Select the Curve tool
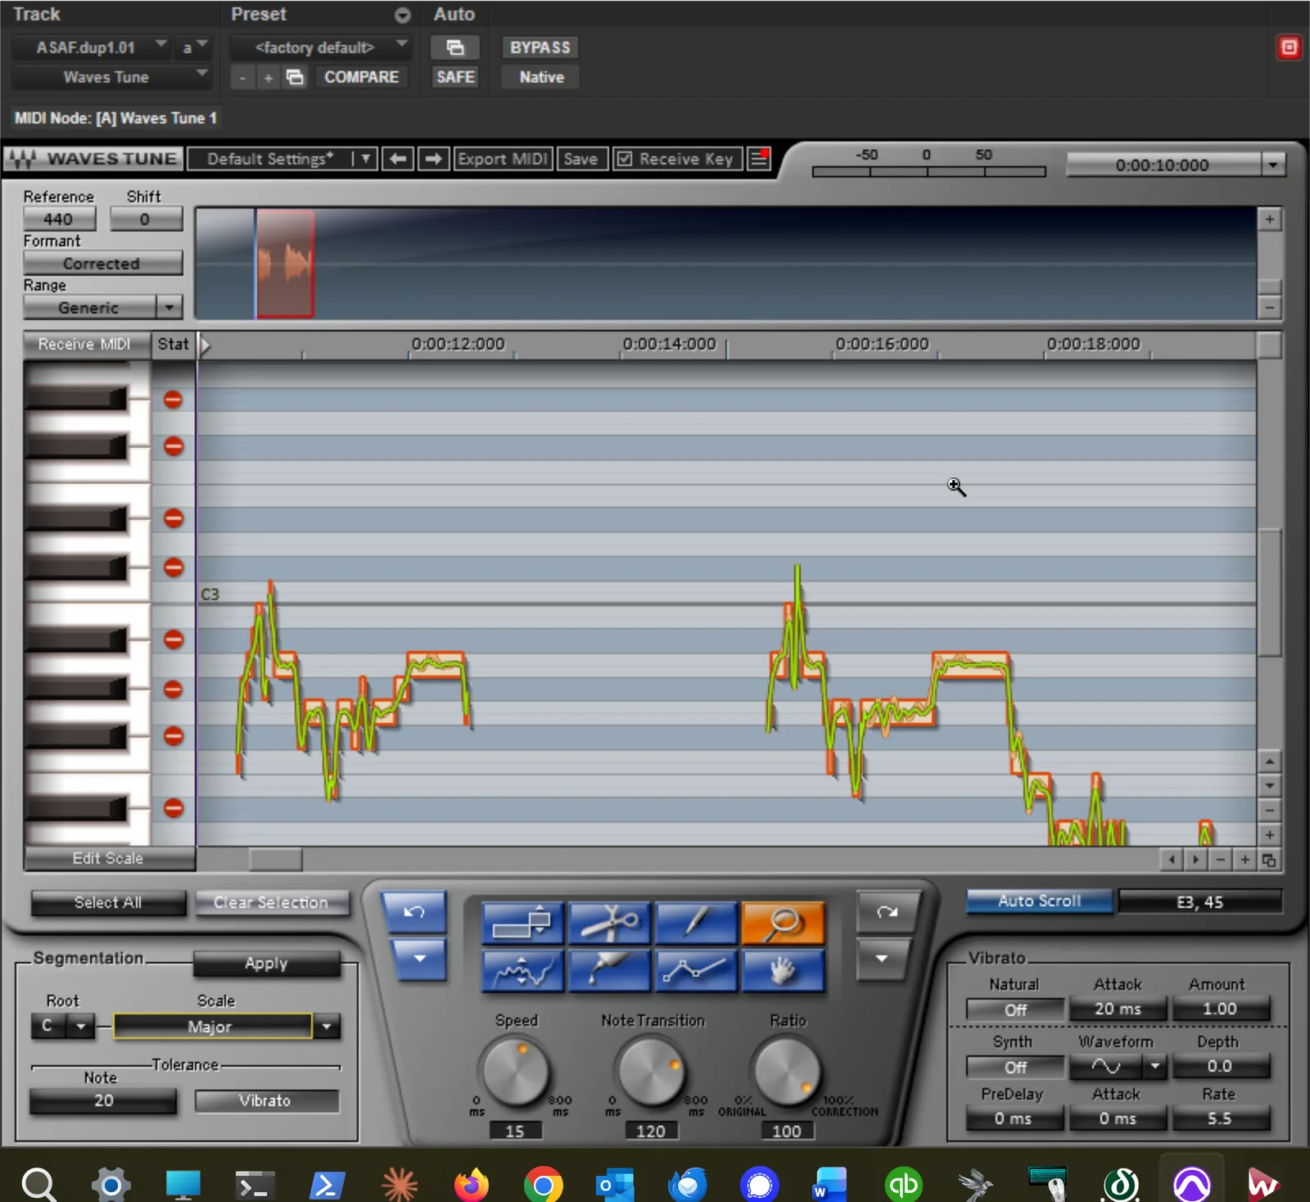 pos(522,971)
